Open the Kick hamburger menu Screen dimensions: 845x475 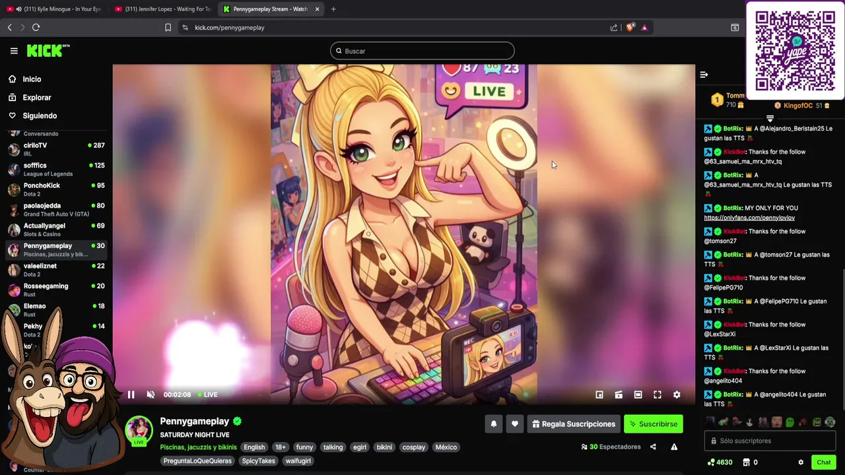(x=13, y=51)
